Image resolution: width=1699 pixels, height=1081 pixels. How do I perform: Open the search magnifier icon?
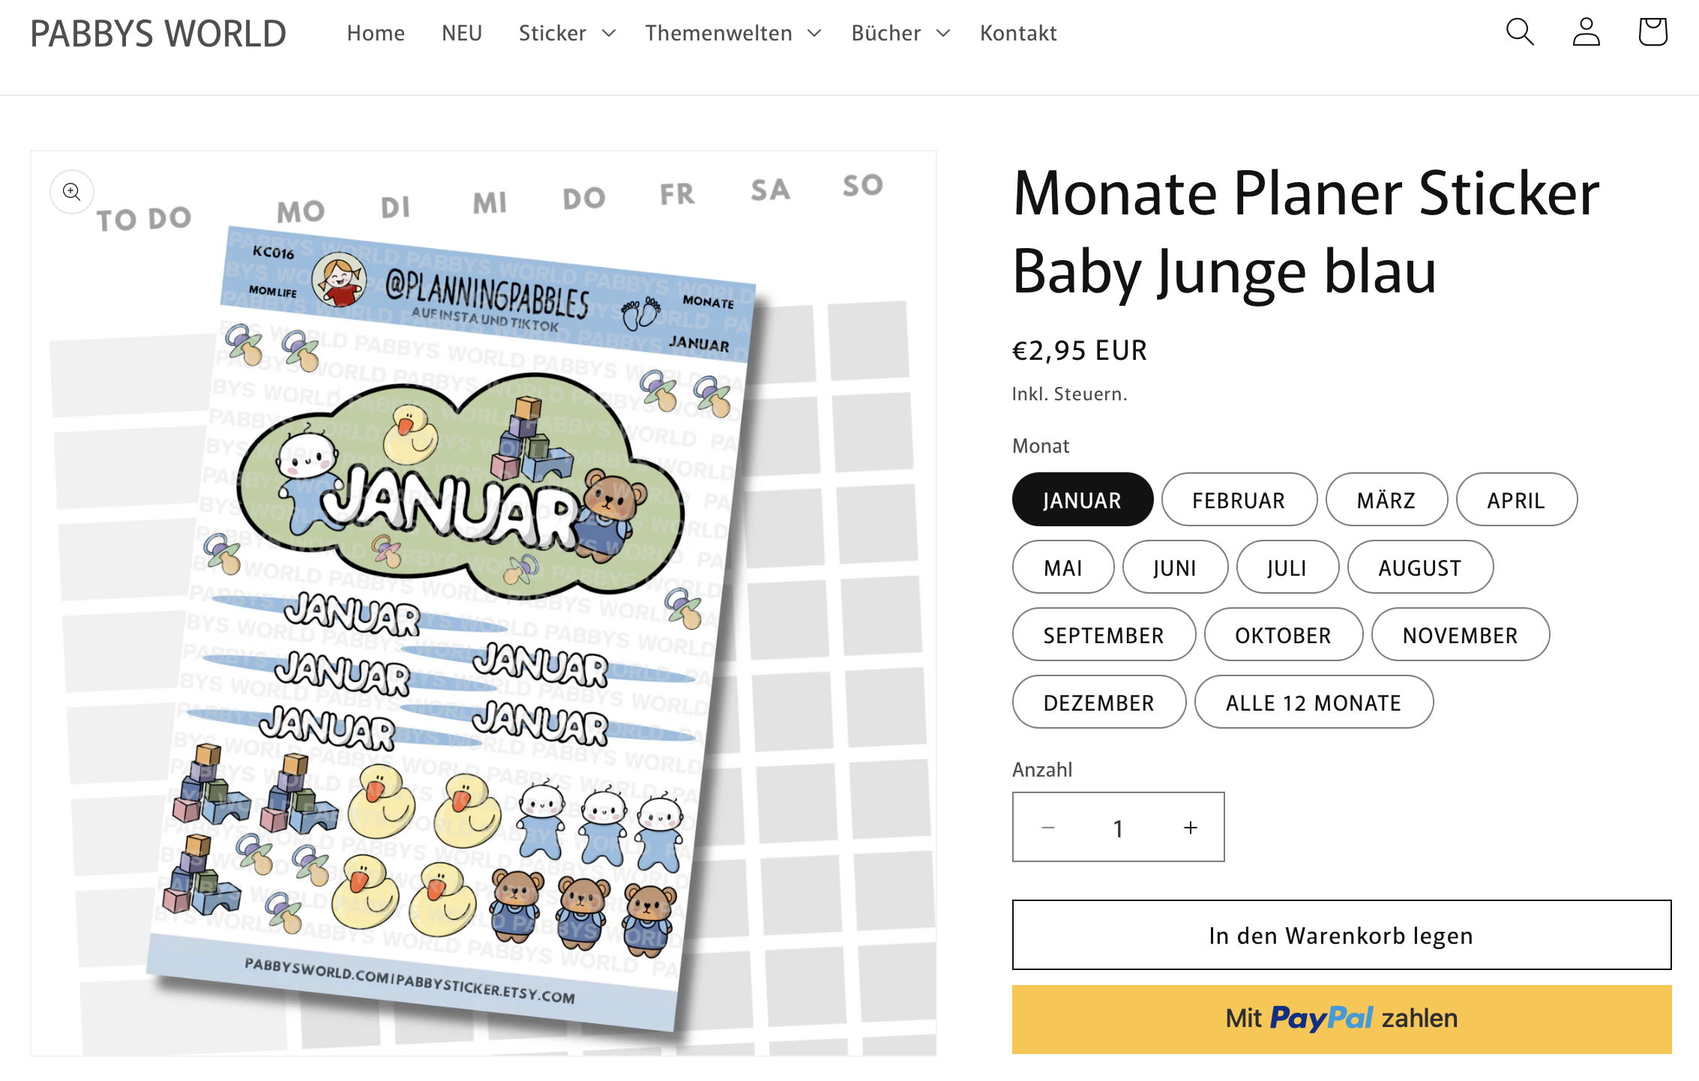click(1520, 32)
